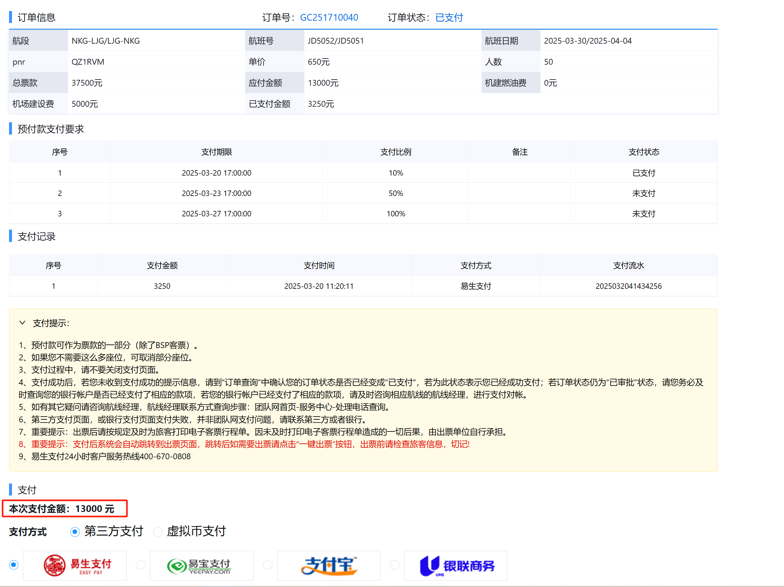The height and width of the screenshot is (587, 784).
Task: Choose the 银联商务 radio button
Action: (394, 565)
